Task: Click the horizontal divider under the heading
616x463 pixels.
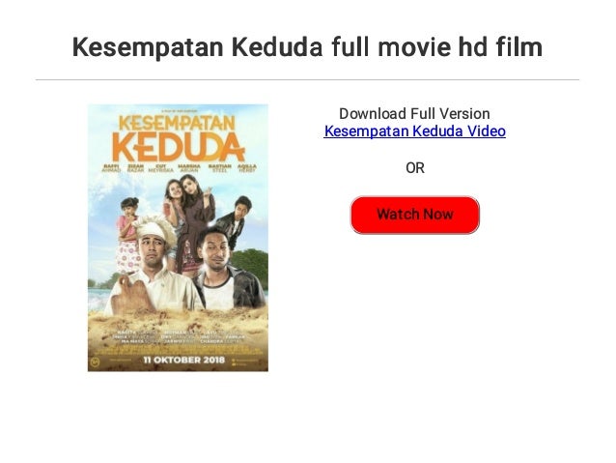Action: coord(307,80)
